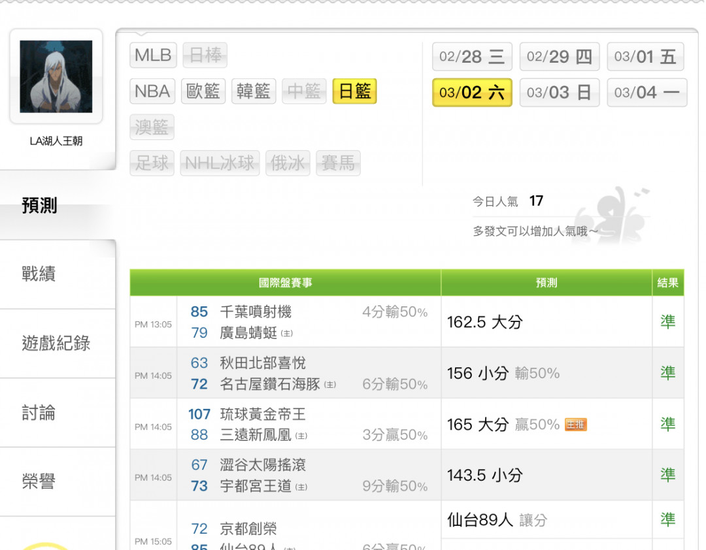Image resolution: width=706 pixels, height=550 pixels.
Task: Click team name 秋田北部喜悅
Action: (263, 363)
